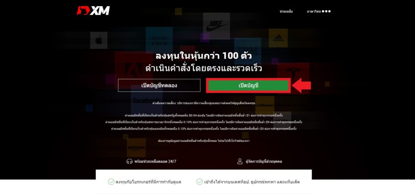Click the Cisco logo tile
Viewport: 415px width, 194px height.
click(159, 40)
